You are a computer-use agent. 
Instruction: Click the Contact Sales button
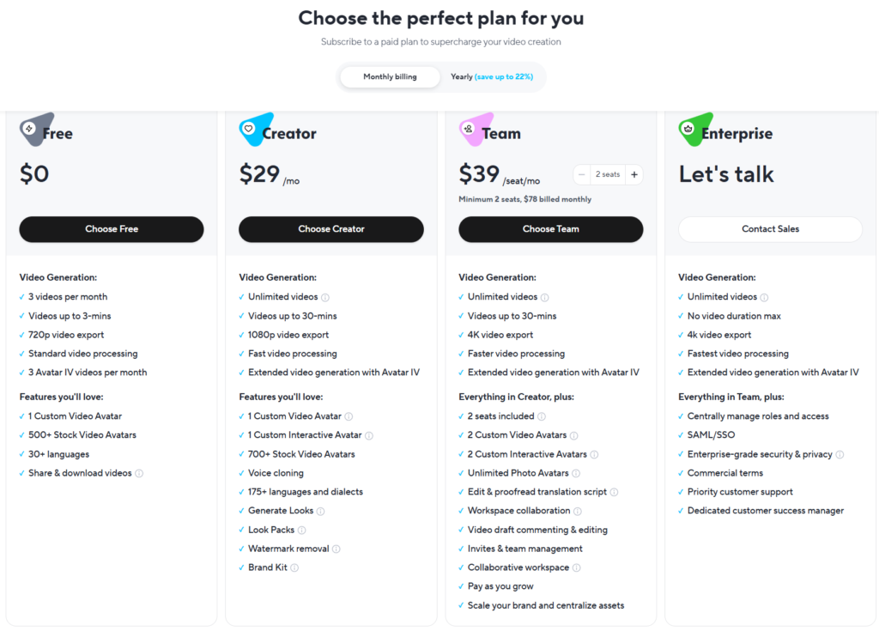click(770, 229)
